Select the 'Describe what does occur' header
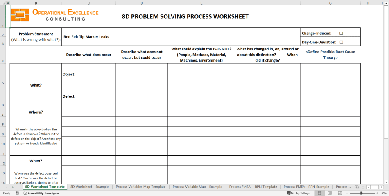The width and height of the screenshot is (389, 196). click(88, 55)
